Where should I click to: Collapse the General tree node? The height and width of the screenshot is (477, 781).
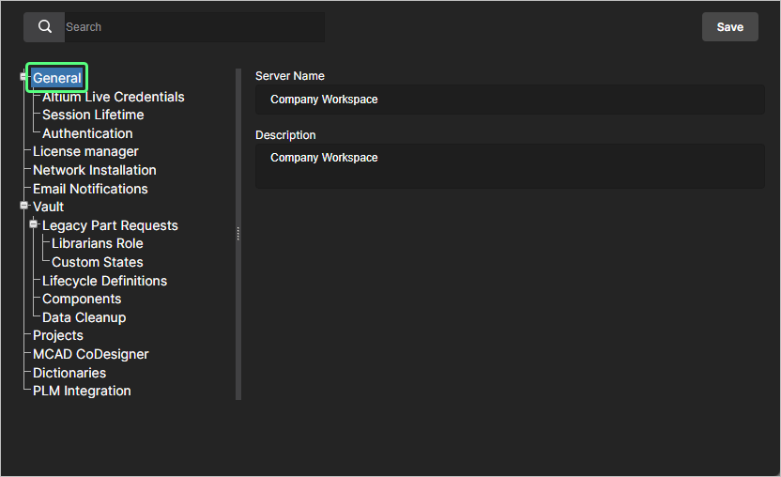(24, 78)
